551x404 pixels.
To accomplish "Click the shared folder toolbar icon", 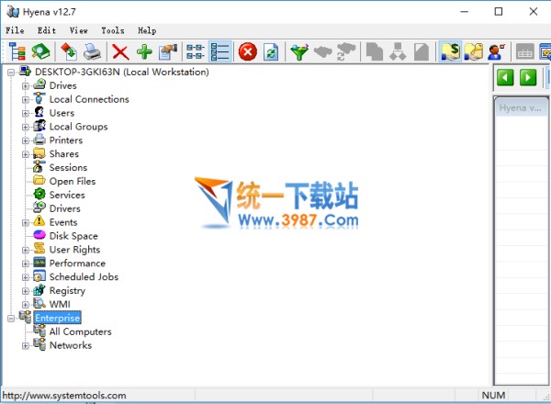I will tap(474, 52).
